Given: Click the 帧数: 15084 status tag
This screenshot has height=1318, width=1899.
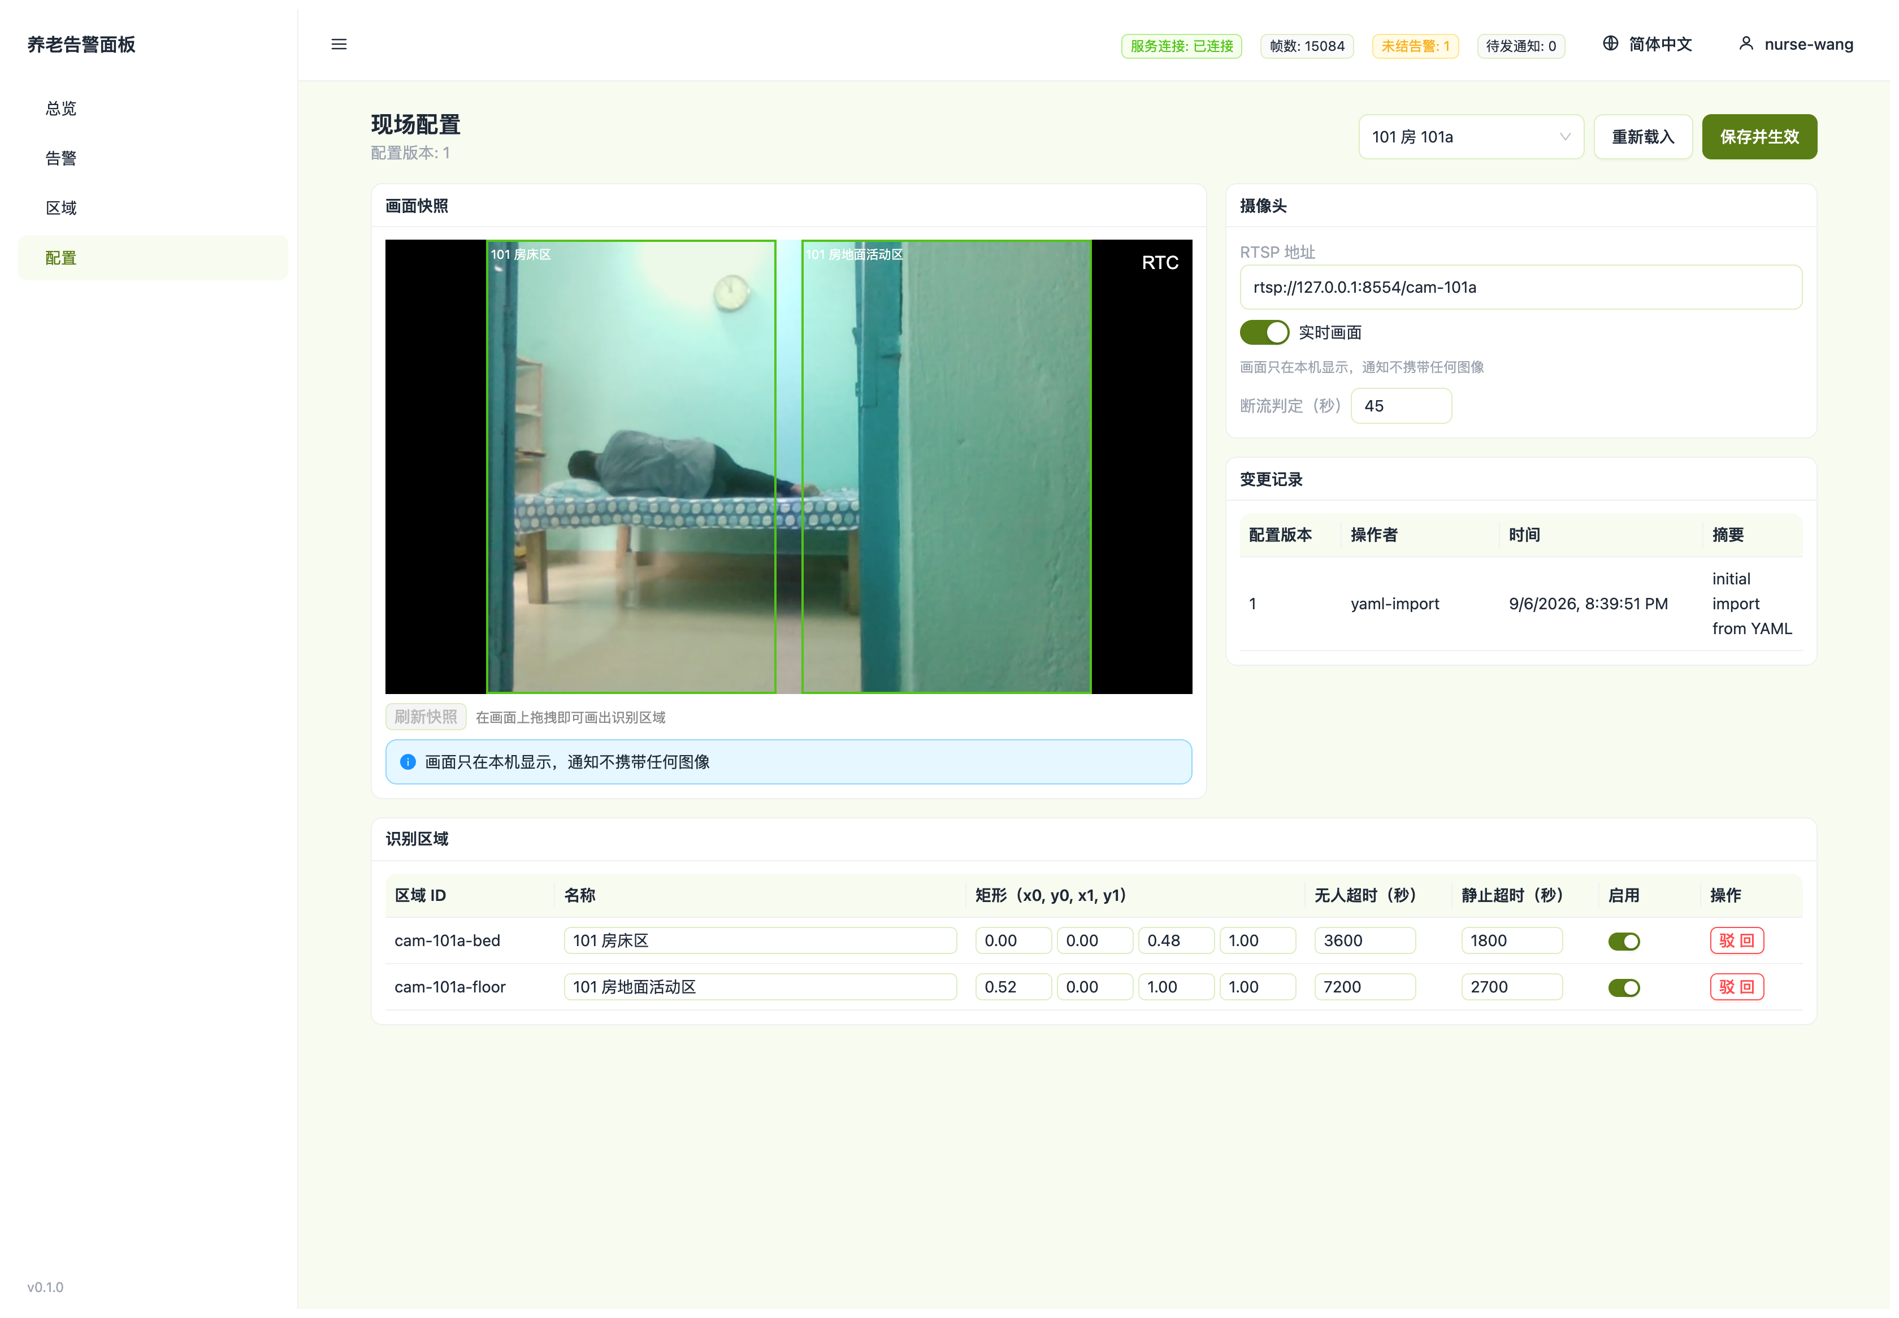Looking at the screenshot, I should point(1307,46).
